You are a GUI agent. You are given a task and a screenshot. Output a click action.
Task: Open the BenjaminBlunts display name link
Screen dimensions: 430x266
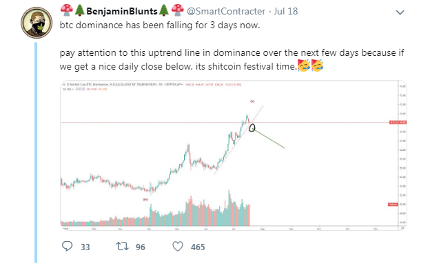pos(122,11)
